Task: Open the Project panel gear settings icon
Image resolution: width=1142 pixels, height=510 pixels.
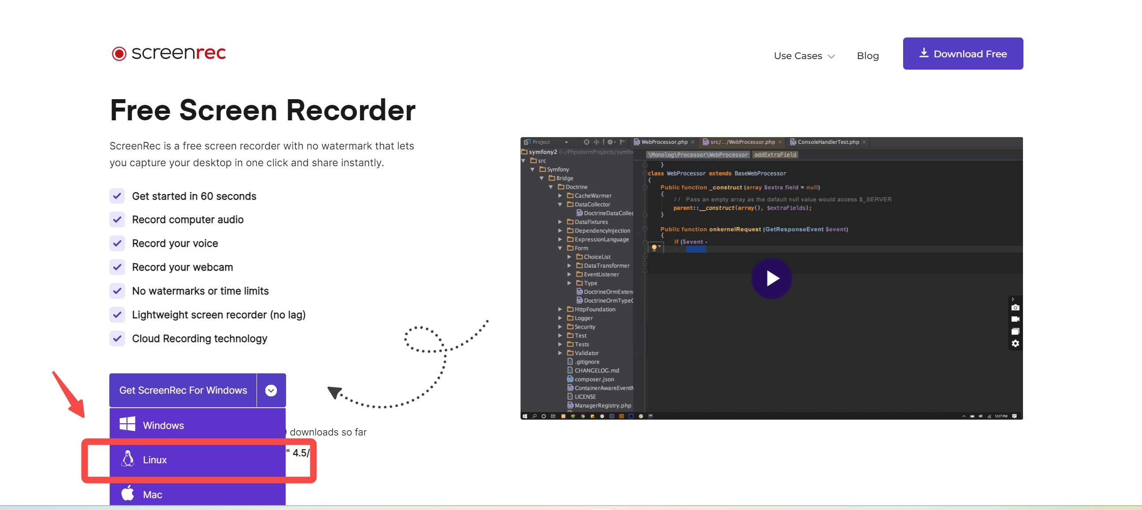Action: click(611, 142)
